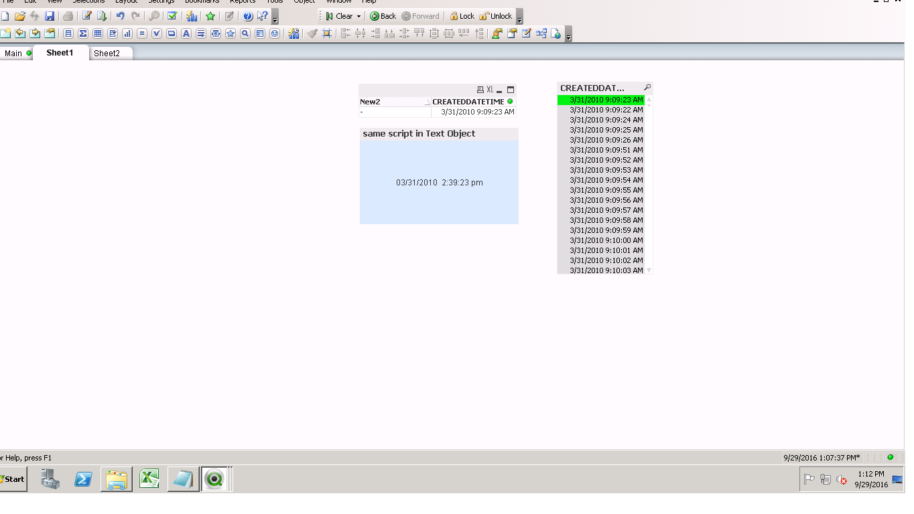Viewport: 914px width, 514px height.
Task: Open the Time Chart wizard icon
Action: tap(293, 33)
